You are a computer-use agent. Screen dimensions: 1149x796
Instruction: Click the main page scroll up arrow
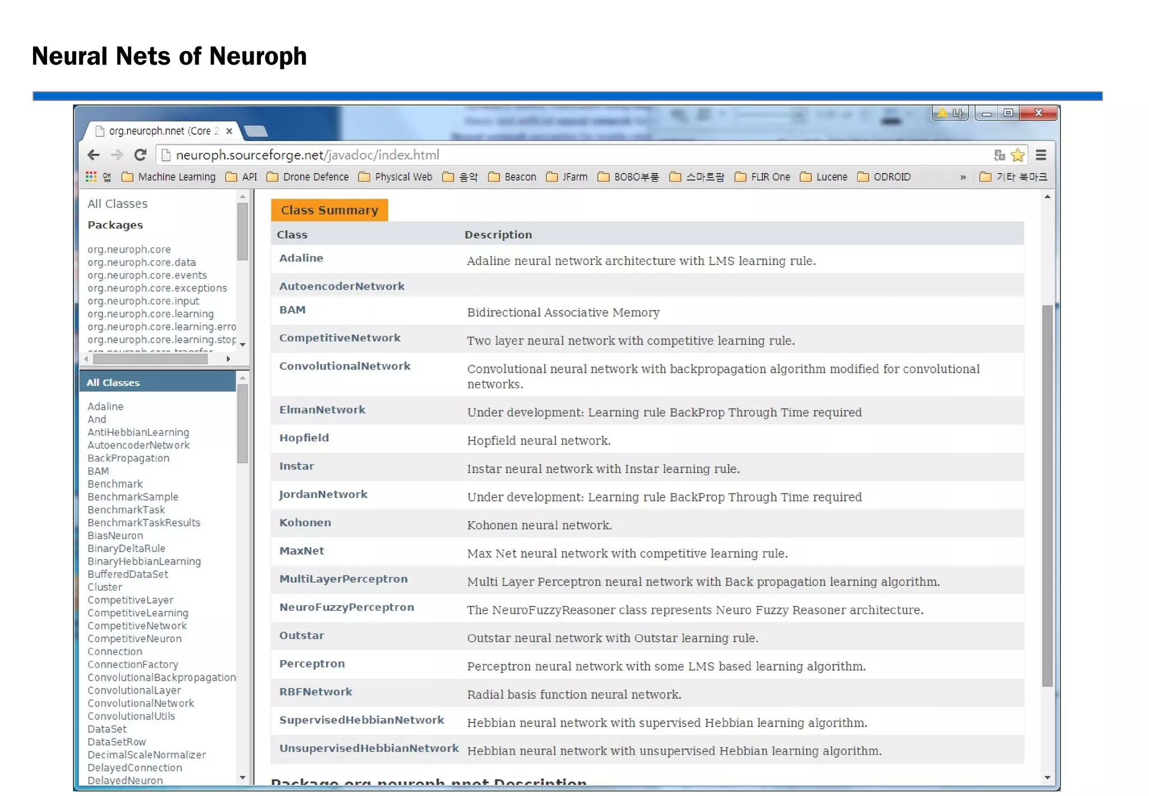[x=1047, y=196]
